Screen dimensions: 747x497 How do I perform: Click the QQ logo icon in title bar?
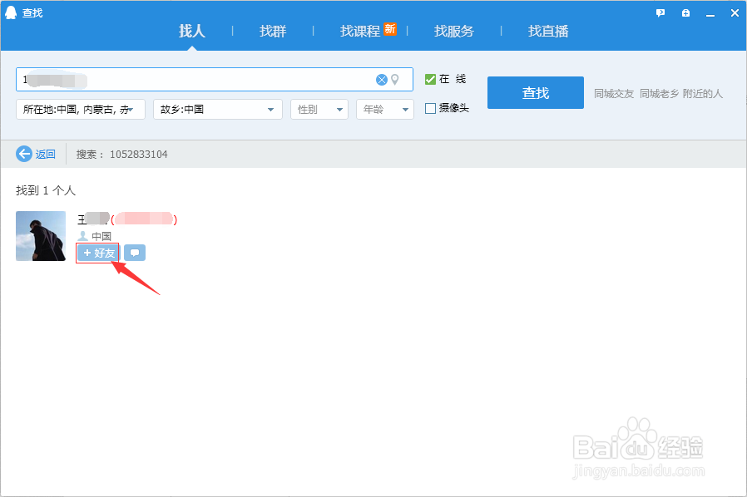pyautogui.click(x=10, y=12)
